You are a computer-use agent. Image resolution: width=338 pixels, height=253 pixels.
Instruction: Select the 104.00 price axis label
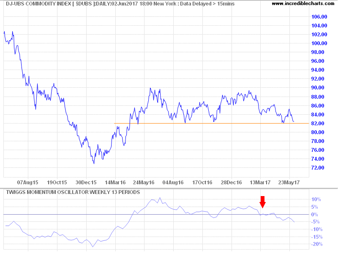tap(319, 26)
